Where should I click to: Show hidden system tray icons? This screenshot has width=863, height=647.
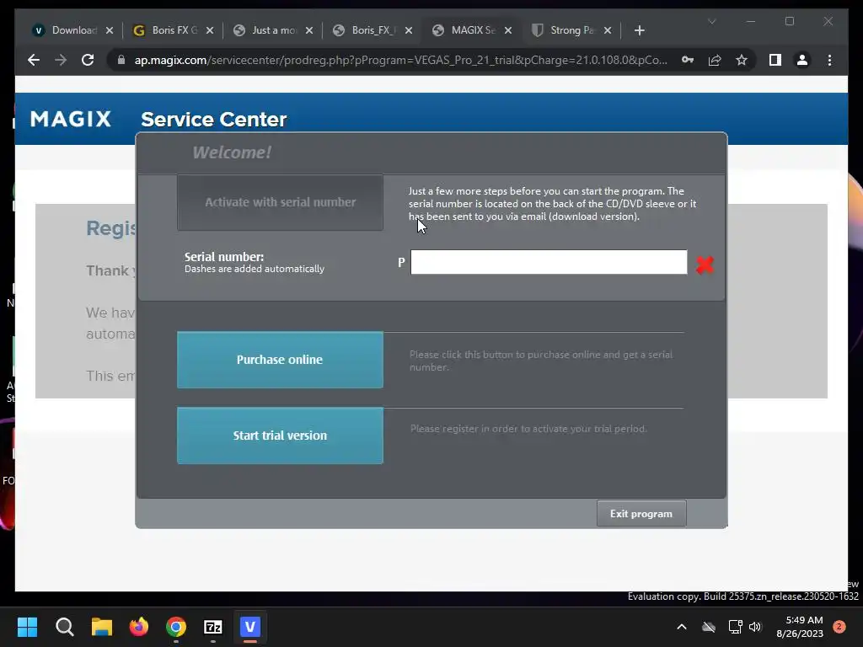click(681, 627)
